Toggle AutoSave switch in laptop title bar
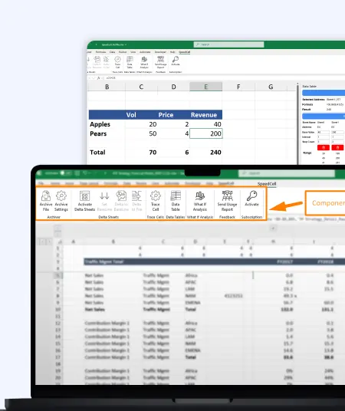 click(65, 173)
